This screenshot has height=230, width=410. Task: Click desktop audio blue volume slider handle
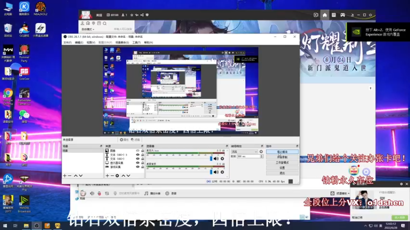[x=211, y=172]
